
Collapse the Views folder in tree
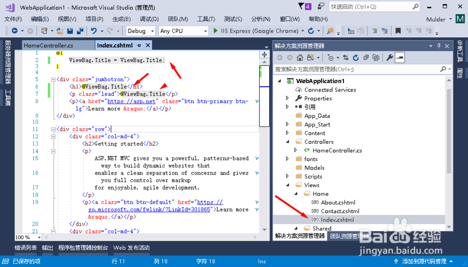(x=287, y=185)
